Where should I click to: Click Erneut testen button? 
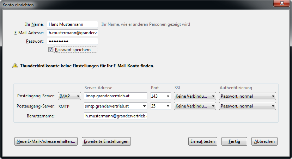click(203, 141)
